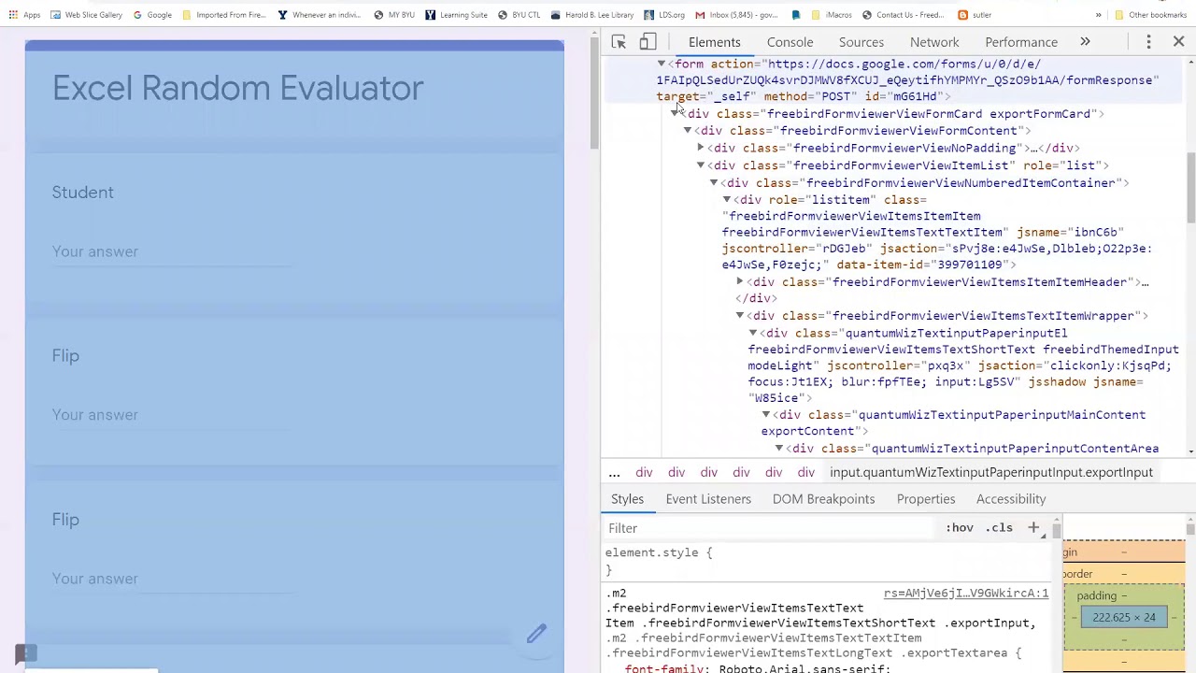
Task: Collapse the ItemList role=list div arrow
Action: click(701, 165)
